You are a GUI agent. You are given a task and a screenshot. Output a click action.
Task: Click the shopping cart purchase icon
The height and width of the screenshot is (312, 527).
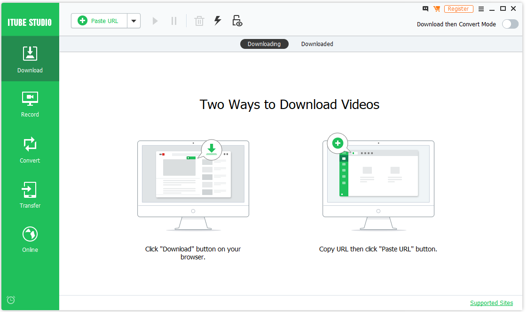coord(437,9)
